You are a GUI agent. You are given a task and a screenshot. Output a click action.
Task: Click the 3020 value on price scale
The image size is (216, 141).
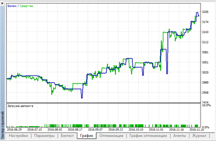pos(205,72)
